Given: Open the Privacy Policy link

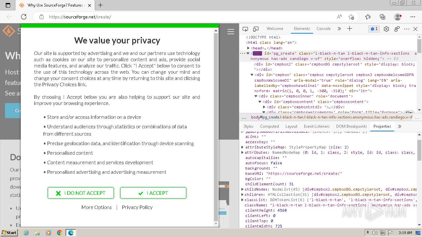Looking at the screenshot, I should tap(137, 207).
